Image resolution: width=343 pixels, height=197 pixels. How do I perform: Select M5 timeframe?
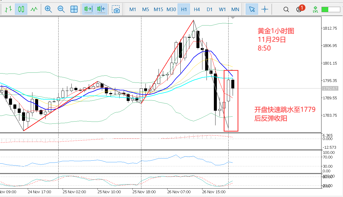click(145, 9)
